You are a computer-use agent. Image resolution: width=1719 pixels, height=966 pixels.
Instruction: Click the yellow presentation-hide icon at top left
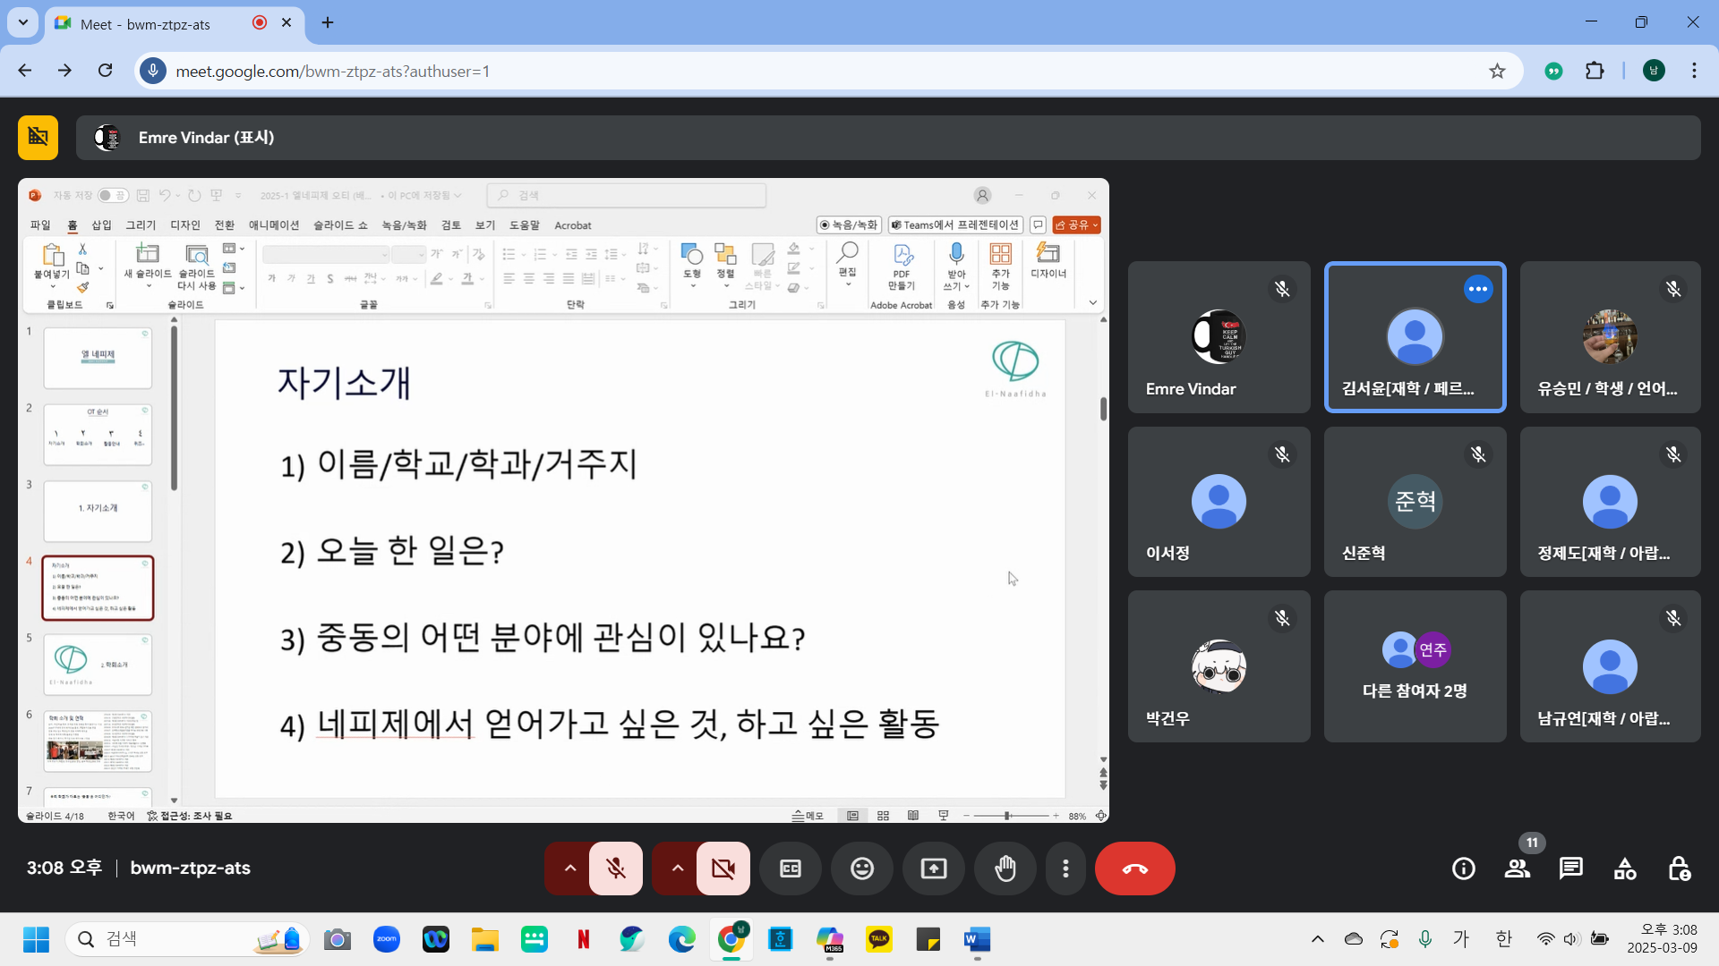(x=38, y=137)
